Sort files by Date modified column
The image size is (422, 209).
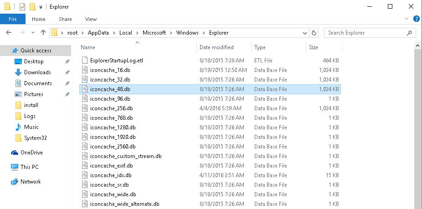pos(216,47)
